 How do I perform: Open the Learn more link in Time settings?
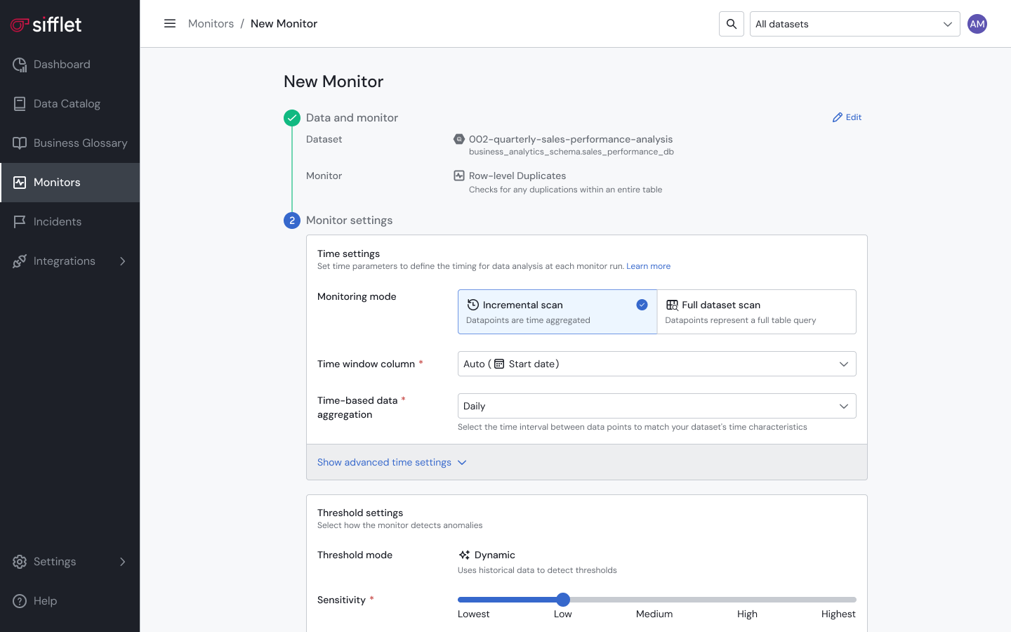[x=648, y=266]
